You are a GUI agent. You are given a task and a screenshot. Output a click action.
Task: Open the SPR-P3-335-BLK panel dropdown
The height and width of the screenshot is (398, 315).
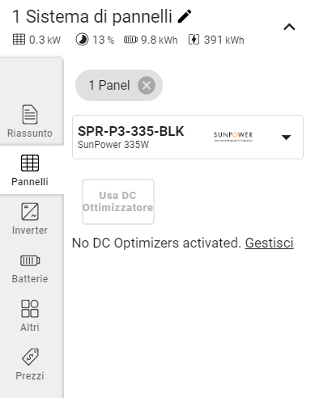[188, 137]
